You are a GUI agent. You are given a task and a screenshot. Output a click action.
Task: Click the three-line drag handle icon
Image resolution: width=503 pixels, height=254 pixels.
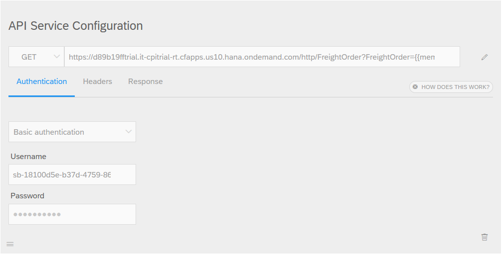point(10,245)
